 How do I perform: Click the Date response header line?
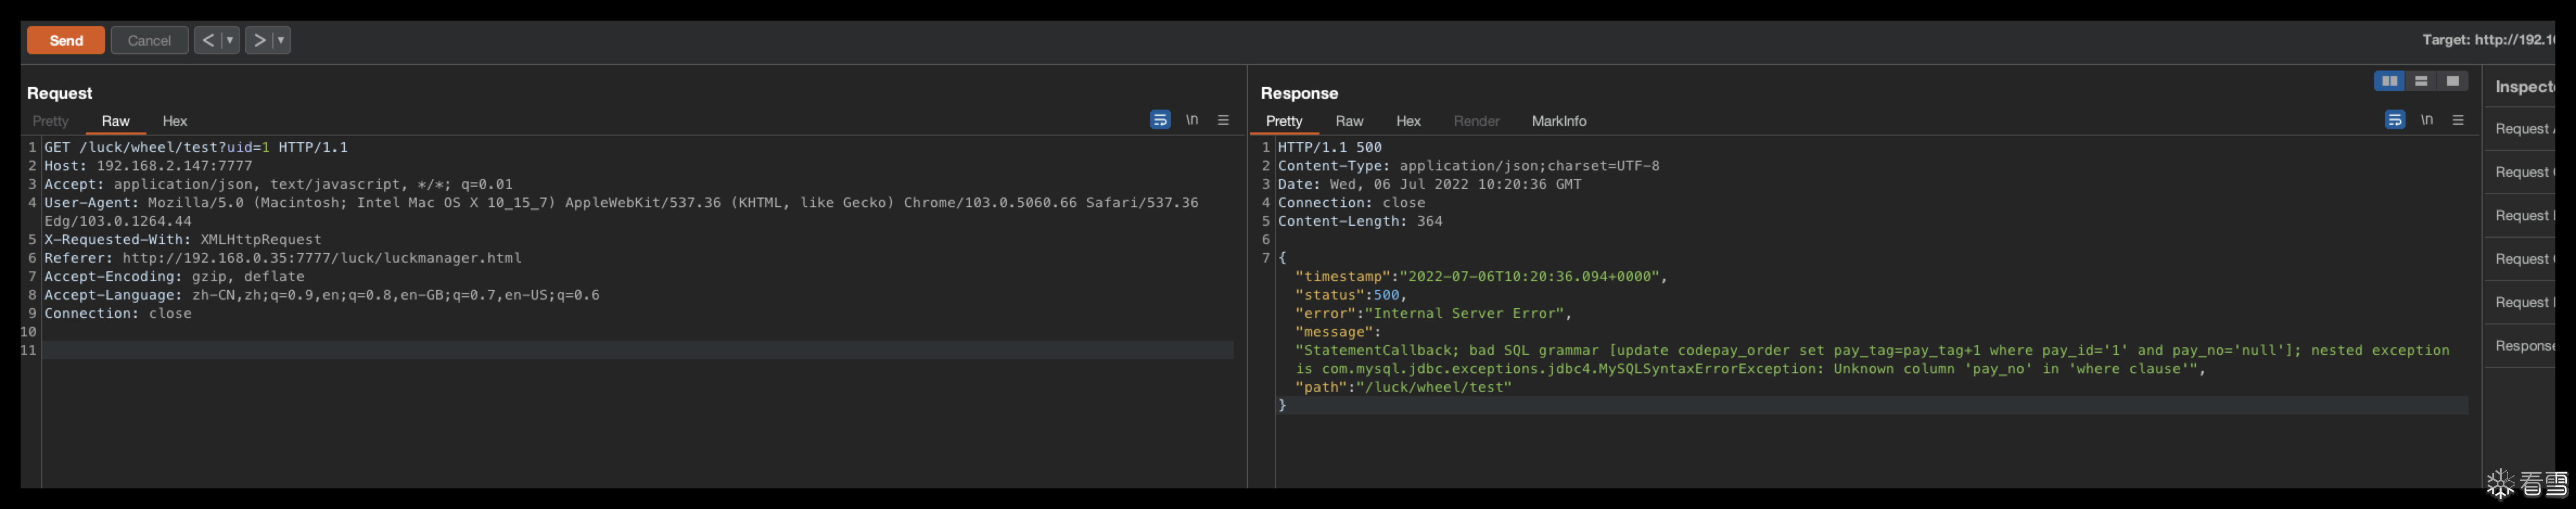[x=1430, y=184]
